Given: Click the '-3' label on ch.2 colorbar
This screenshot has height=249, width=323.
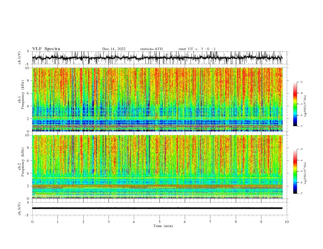Looking at the screenshot, I should click(x=301, y=149).
